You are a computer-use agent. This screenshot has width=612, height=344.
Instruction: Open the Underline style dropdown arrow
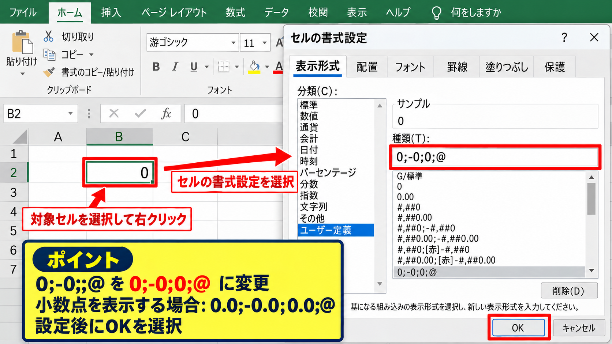click(x=207, y=67)
